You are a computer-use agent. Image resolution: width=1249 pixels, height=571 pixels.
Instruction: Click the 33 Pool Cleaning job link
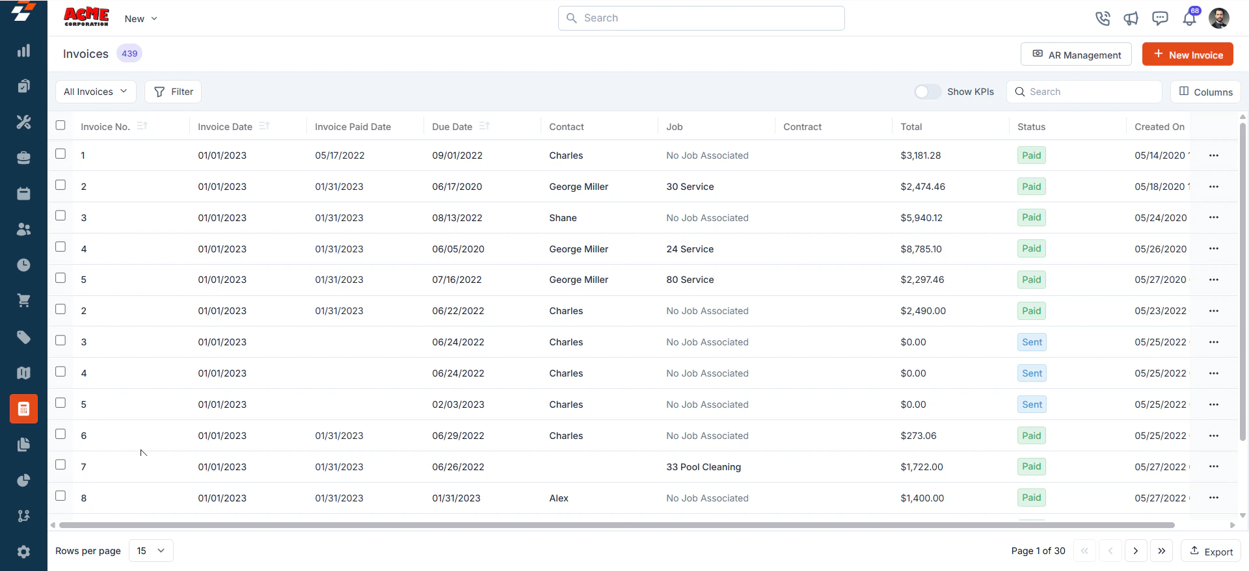[703, 467]
